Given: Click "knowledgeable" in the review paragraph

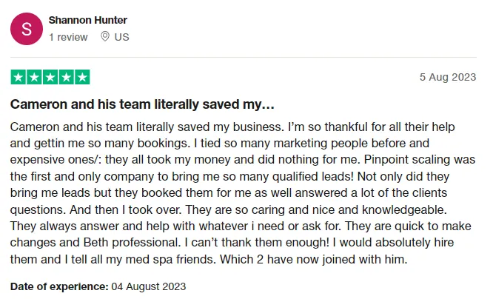Looking at the screenshot, I should coord(404,209).
